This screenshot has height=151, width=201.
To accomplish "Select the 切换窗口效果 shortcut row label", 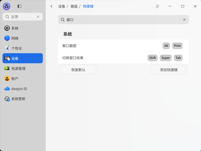I will (73, 58).
